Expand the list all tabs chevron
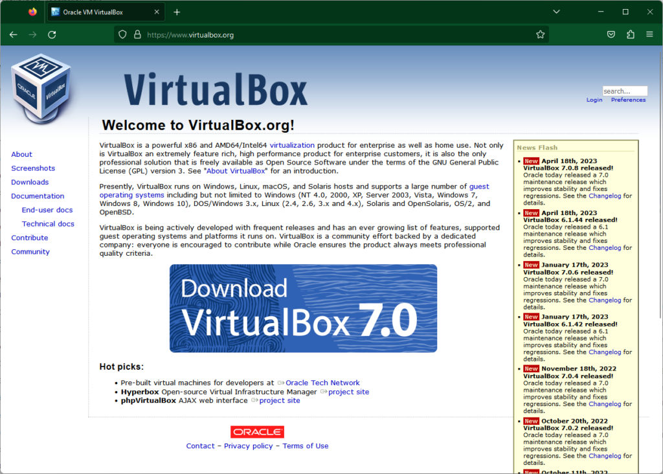The width and height of the screenshot is (663, 474). 556,12
